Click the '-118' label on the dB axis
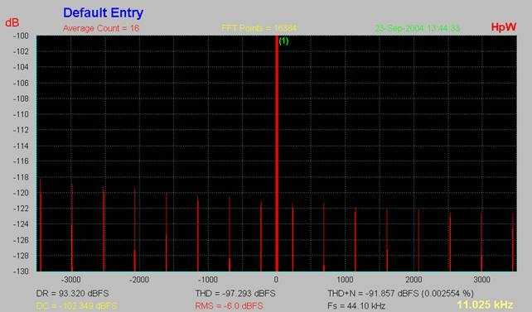The height and width of the screenshot is (312, 532). coord(21,177)
